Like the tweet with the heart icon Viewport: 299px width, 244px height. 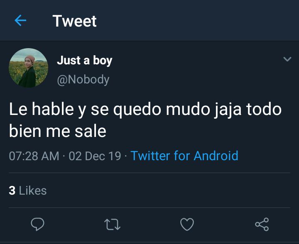pyautogui.click(x=187, y=224)
